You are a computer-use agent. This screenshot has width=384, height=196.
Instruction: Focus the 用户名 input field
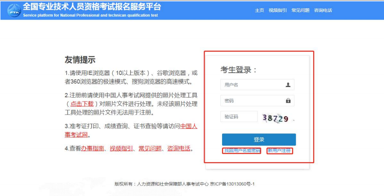257,85
